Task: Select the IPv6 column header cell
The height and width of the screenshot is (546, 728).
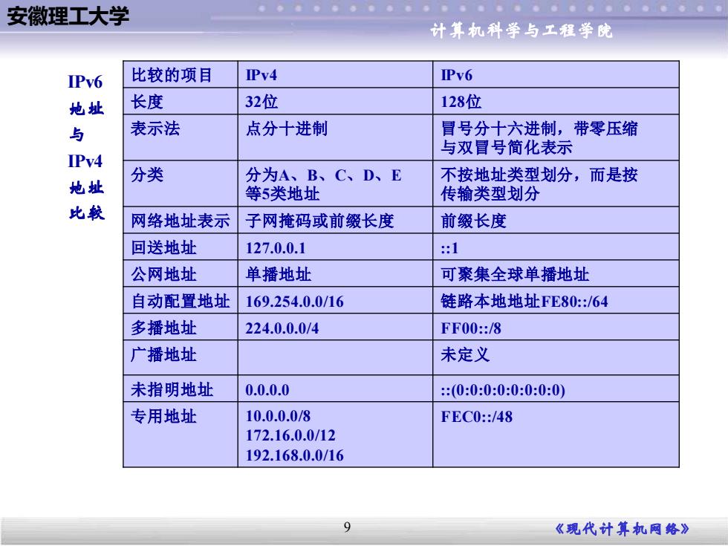Action: 556,74
